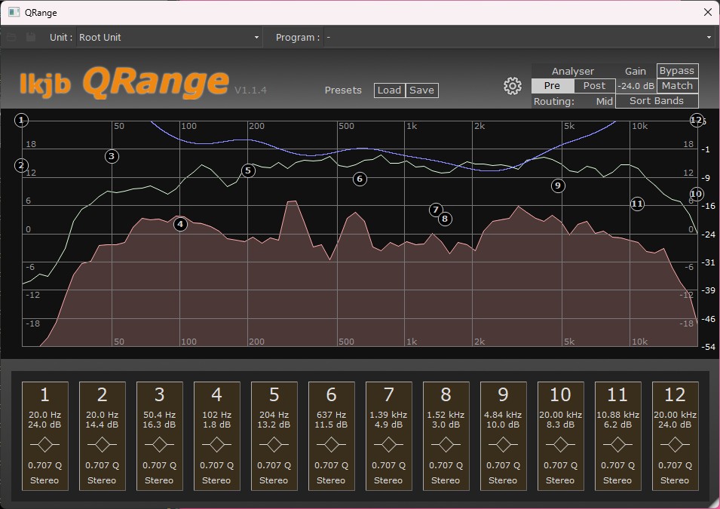Switch analyser to Post mode

pos(594,86)
